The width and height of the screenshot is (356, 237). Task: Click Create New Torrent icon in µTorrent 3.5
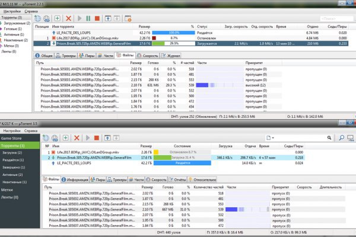coord(66,137)
